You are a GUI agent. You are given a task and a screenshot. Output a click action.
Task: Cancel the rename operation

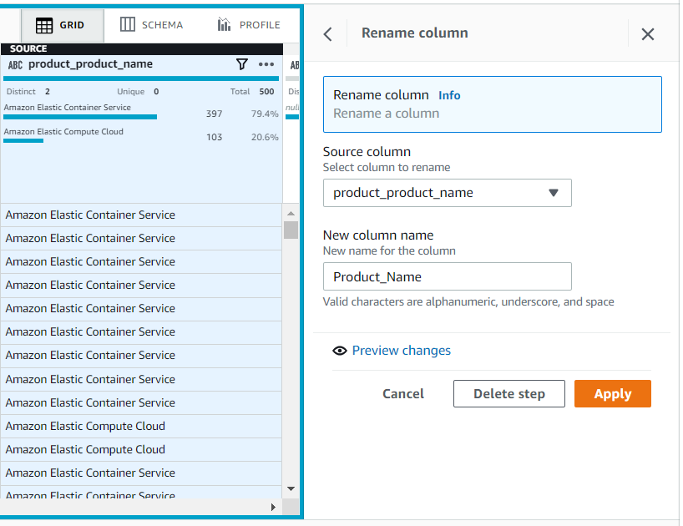(403, 393)
